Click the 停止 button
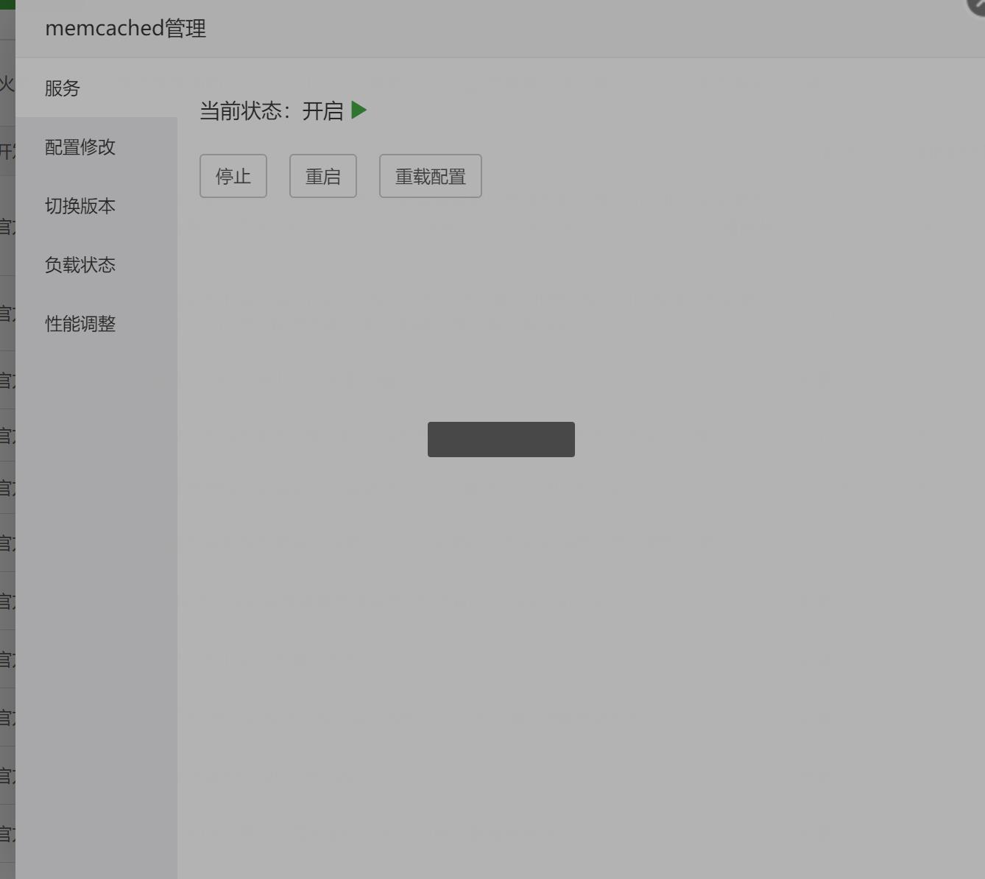The width and height of the screenshot is (985, 879). coord(233,176)
